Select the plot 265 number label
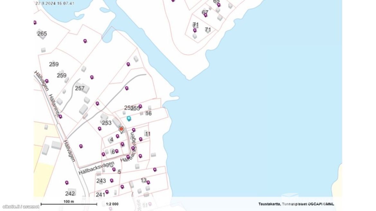The width and height of the screenshot is (376, 211). (x=42, y=34)
